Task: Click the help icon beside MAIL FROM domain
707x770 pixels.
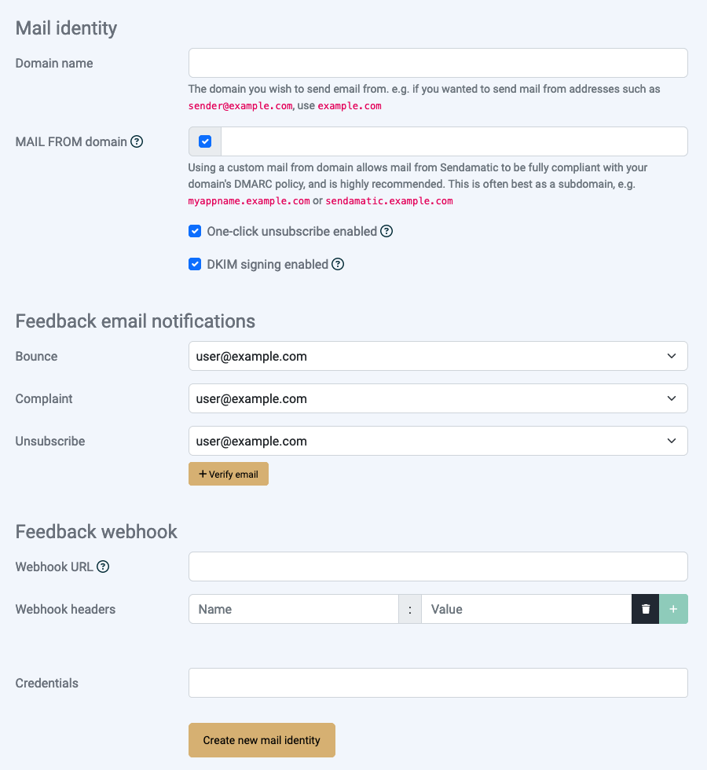Action: [137, 141]
